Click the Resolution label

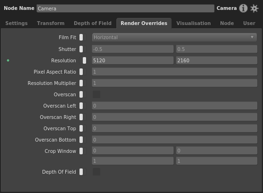(x=63, y=60)
